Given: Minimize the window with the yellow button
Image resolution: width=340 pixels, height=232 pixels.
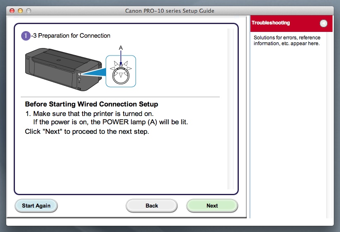Looking at the screenshot, I should [20, 10].
